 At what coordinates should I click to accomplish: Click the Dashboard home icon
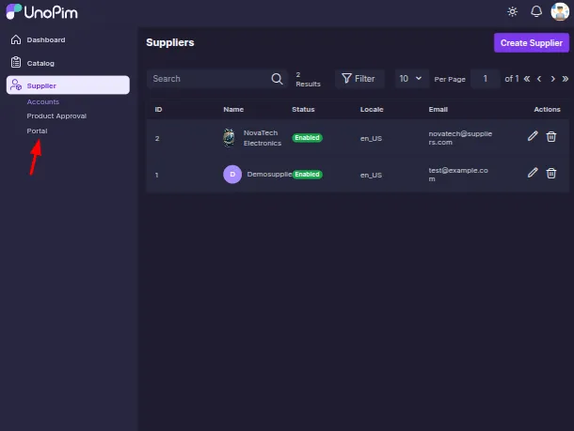coord(16,39)
